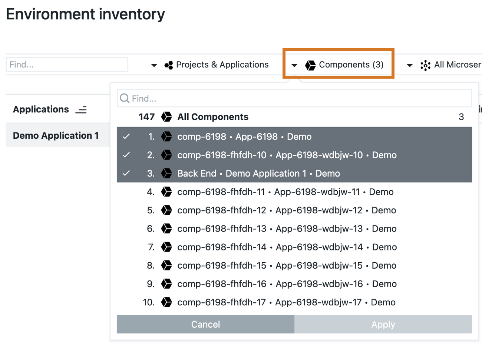The image size is (482, 345).
Task: Click the magnifier icon in dropdown search
Action: point(125,98)
